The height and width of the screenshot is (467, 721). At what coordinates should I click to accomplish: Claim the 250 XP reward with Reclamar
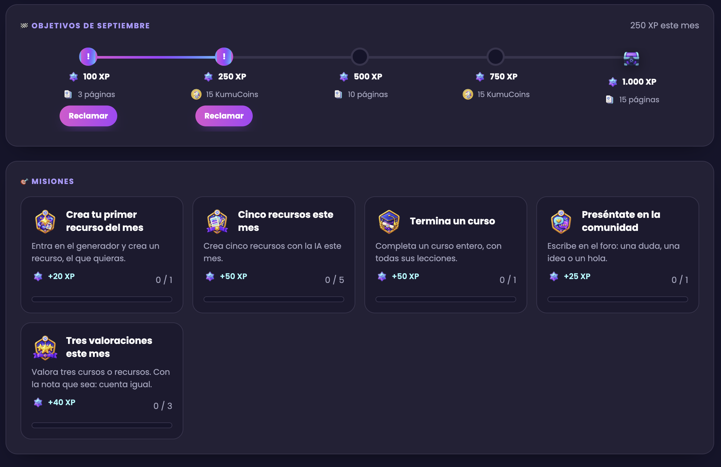click(x=224, y=116)
